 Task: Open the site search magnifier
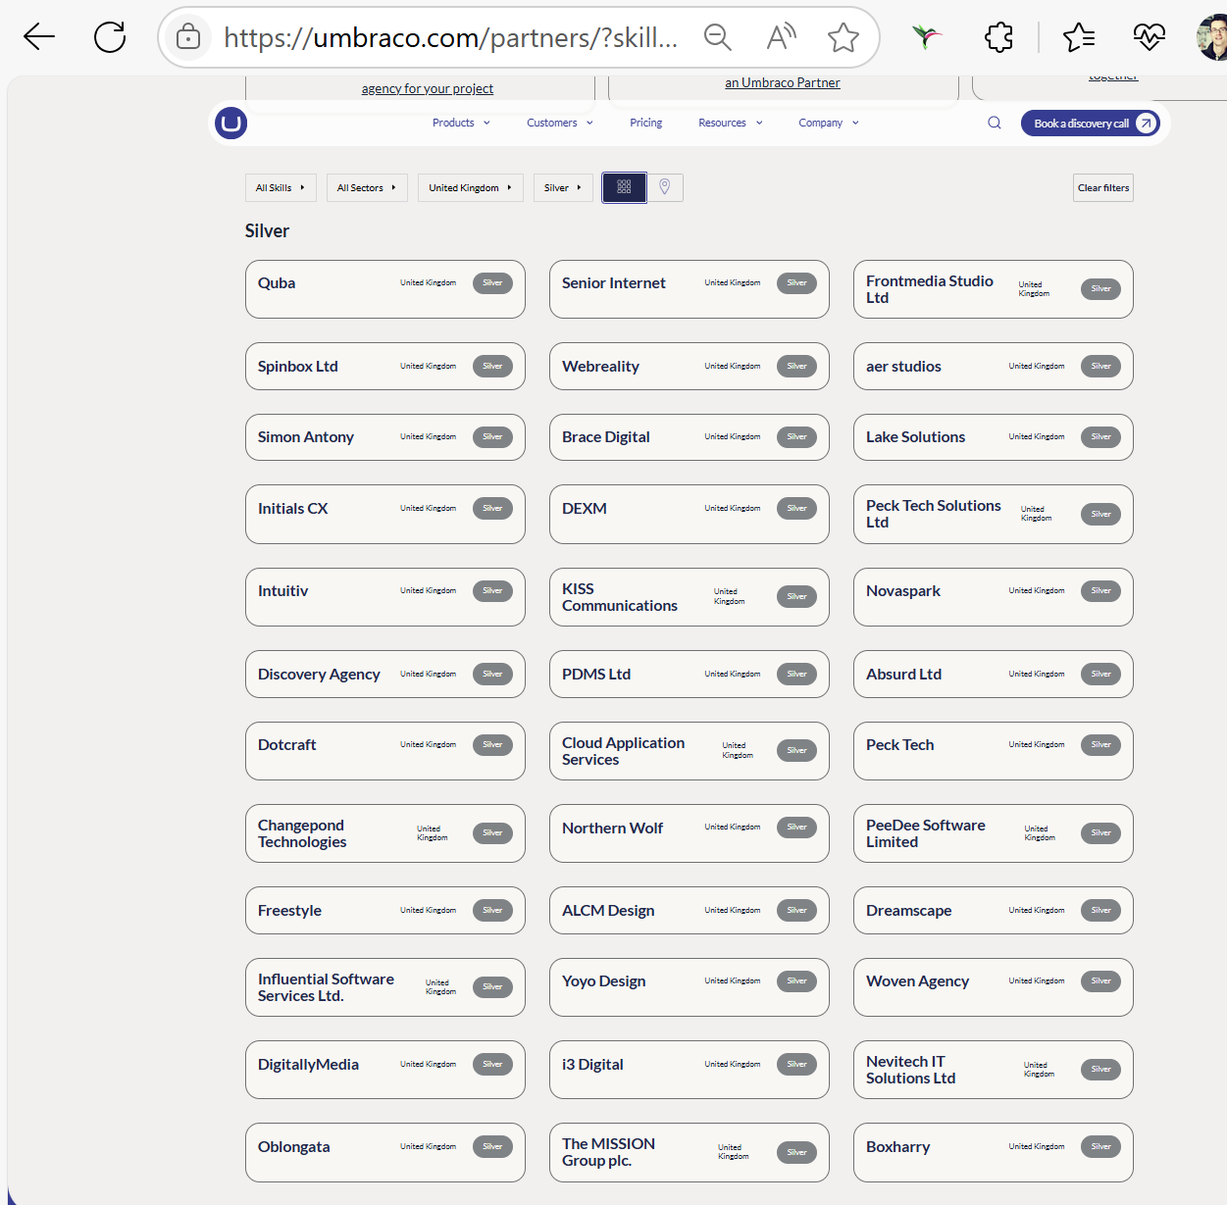pos(995,123)
